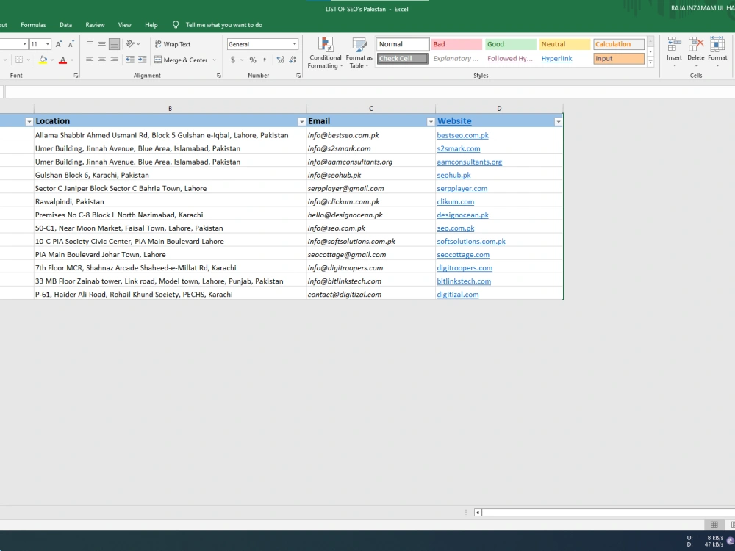
Task: Open Alignment settings dialog launcher
Action: point(219,76)
